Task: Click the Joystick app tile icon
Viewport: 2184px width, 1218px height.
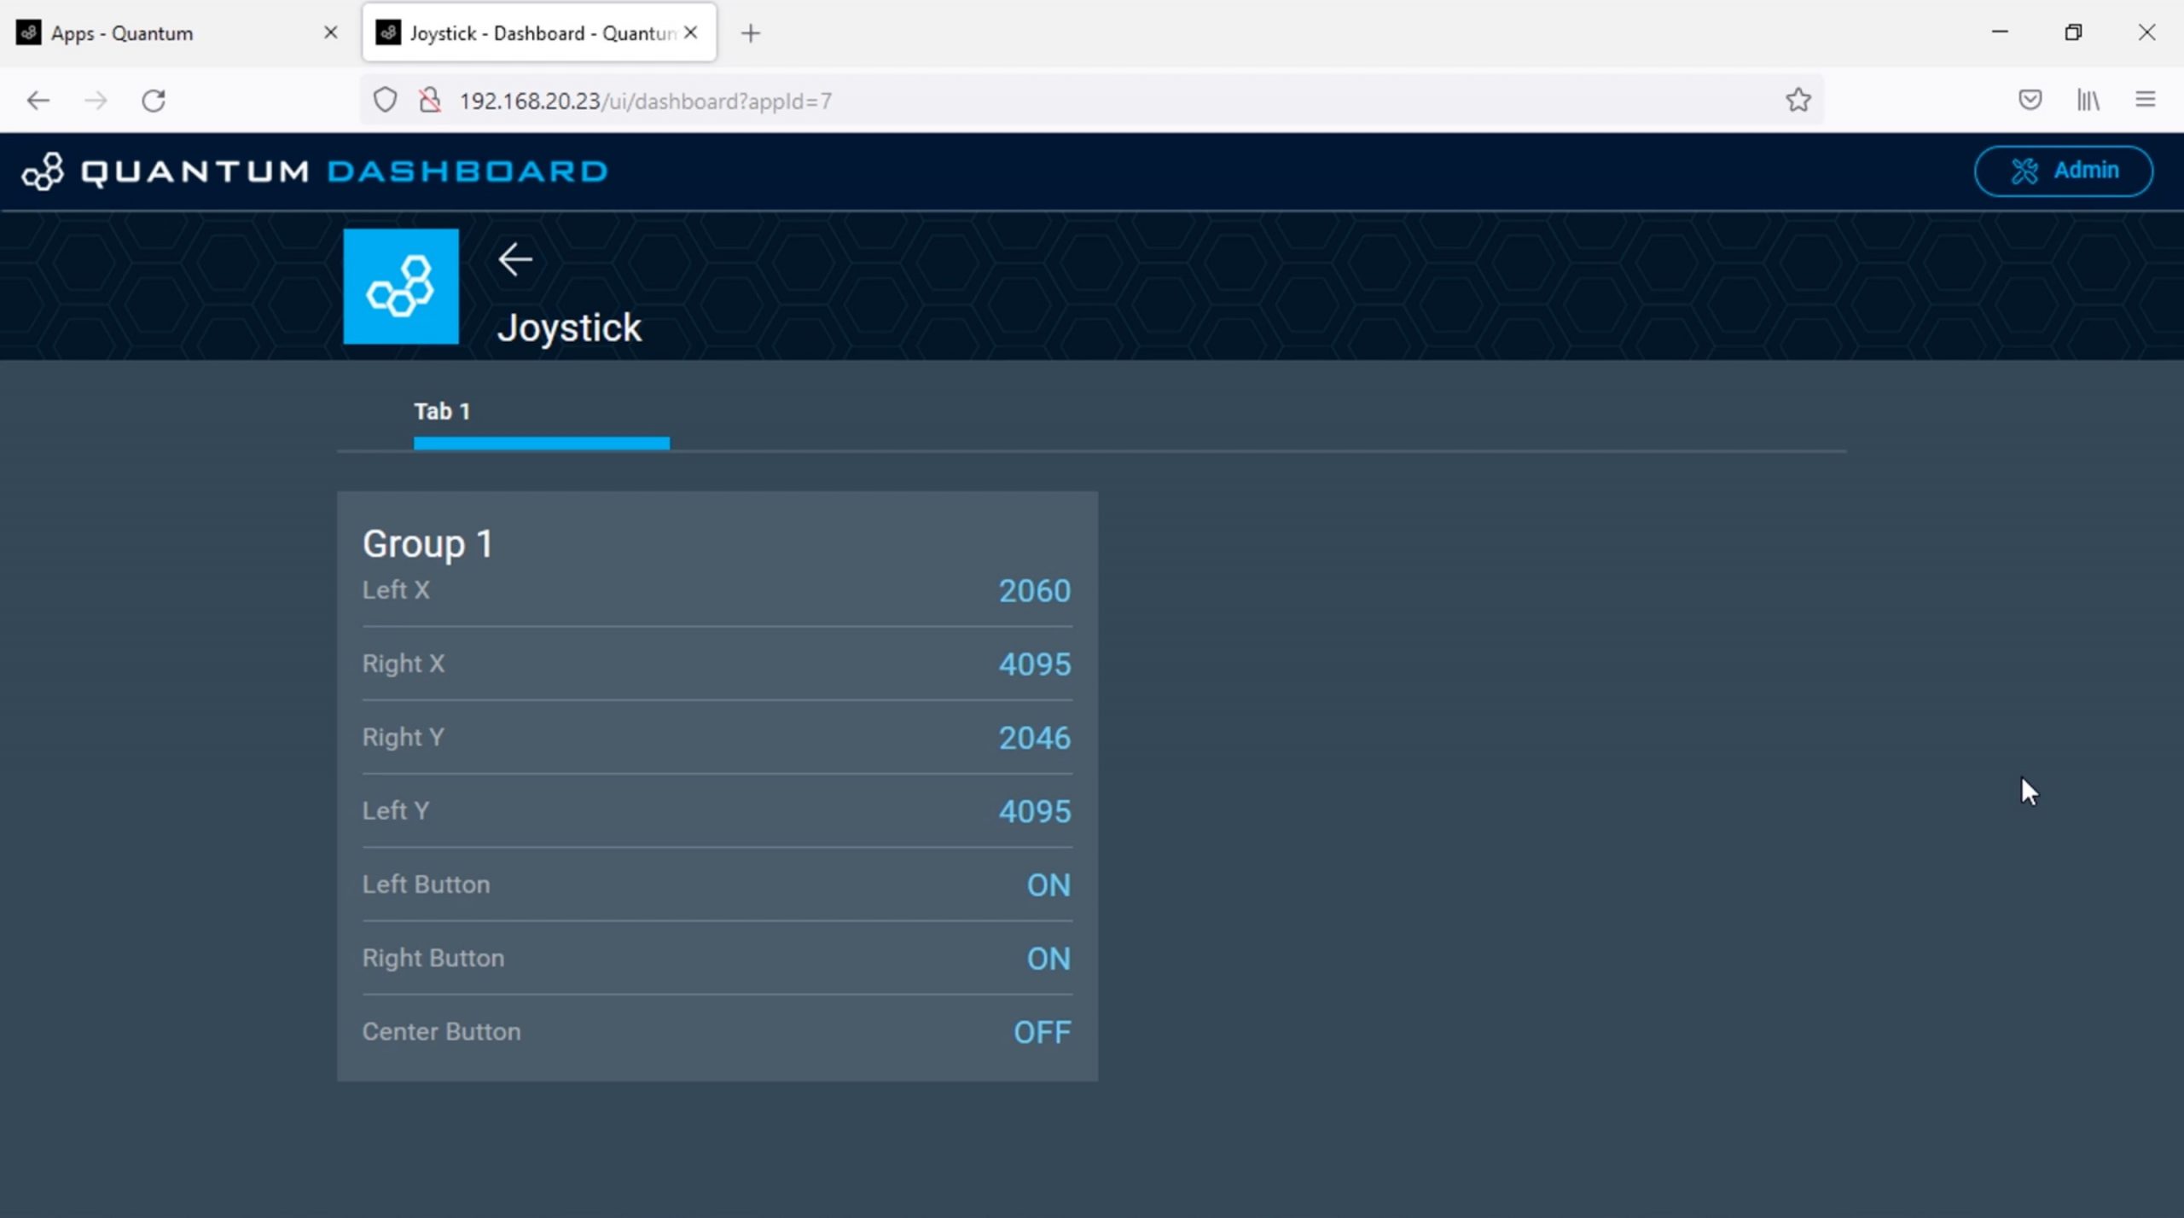Action: tap(401, 287)
